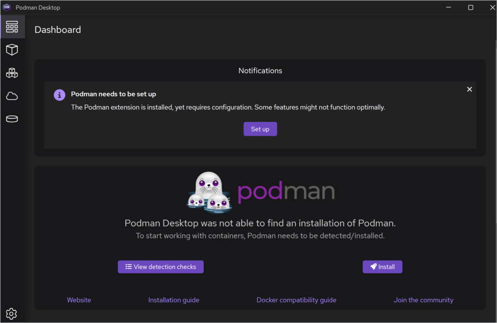Image resolution: width=497 pixels, height=323 pixels.
Task: Open Settings with the gear icon
Action: [x=12, y=313]
